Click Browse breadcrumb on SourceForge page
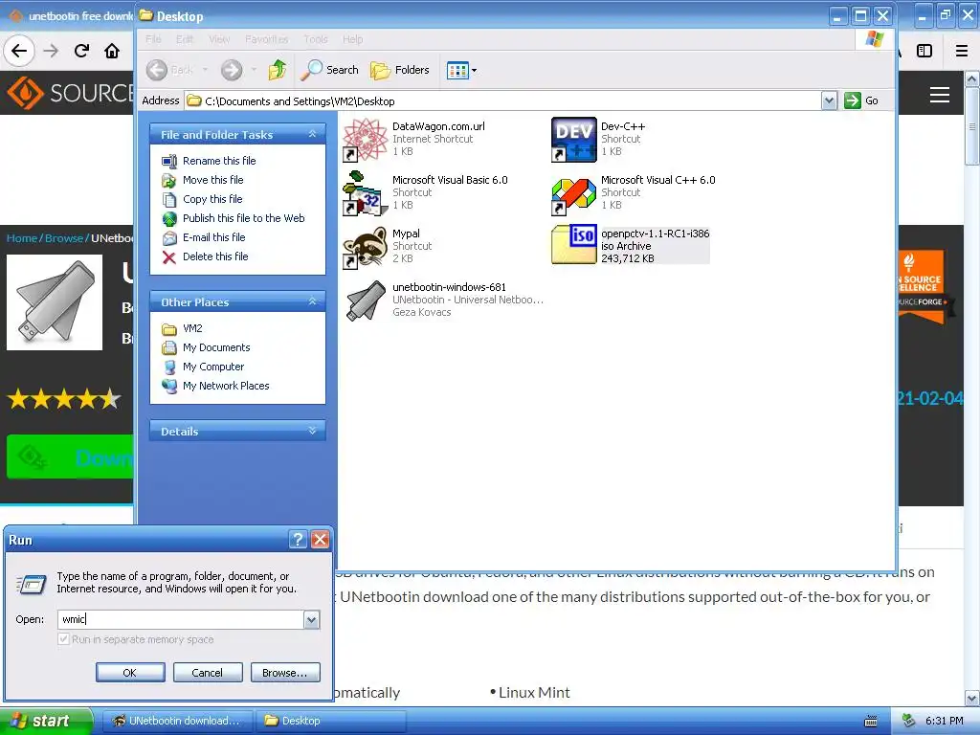This screenshot has height=735, width=980. pyautogui.click(x=64, y=238)
